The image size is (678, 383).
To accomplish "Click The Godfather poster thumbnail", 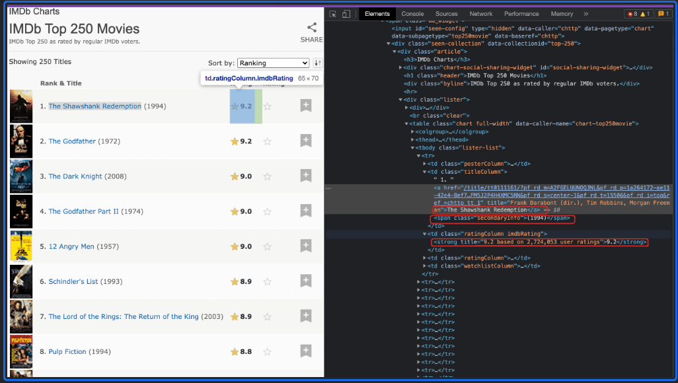I will (x=21, y=141).
